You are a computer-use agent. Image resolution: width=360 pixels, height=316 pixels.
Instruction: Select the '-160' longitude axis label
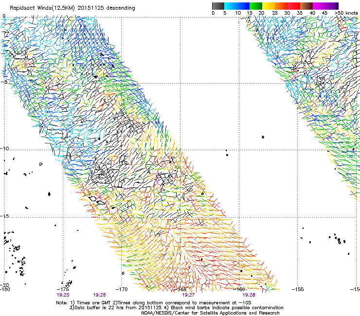(239, 289)
